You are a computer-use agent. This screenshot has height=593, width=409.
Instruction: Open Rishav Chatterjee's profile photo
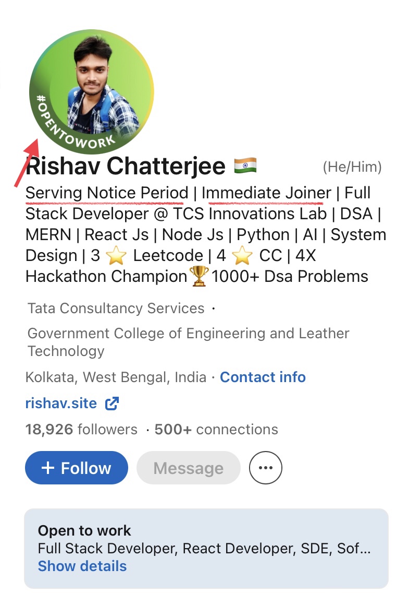point(99,84)
